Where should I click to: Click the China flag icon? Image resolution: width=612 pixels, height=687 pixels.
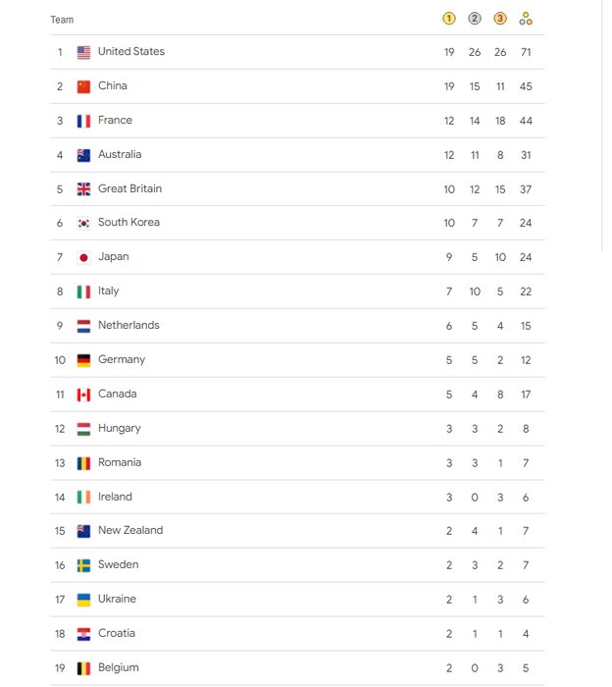pyautogui.click(x=83, y=86)
